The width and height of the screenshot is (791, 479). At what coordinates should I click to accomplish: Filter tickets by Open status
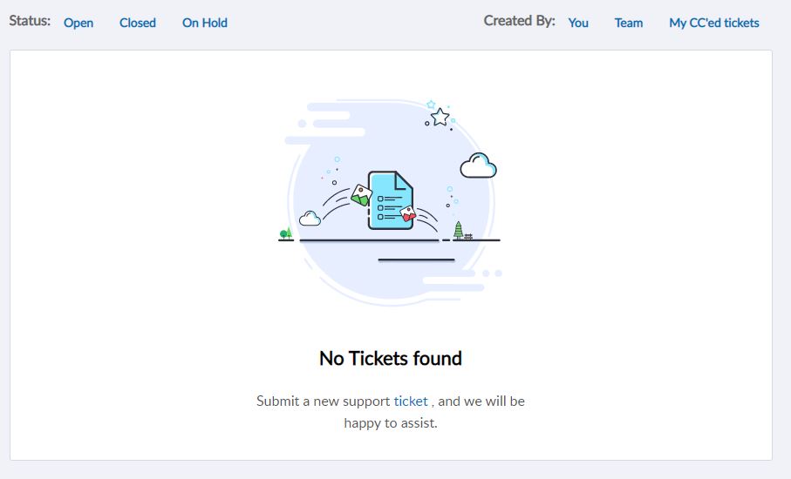pos(78,23)
